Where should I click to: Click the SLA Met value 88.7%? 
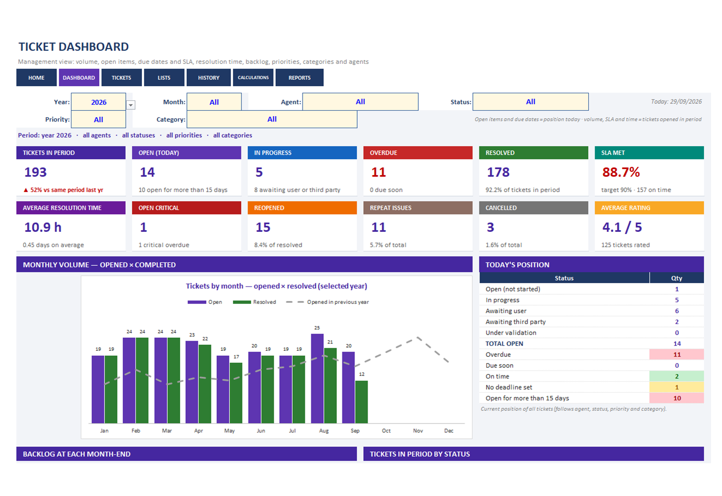pyautogui.click(x=621, y=172)
